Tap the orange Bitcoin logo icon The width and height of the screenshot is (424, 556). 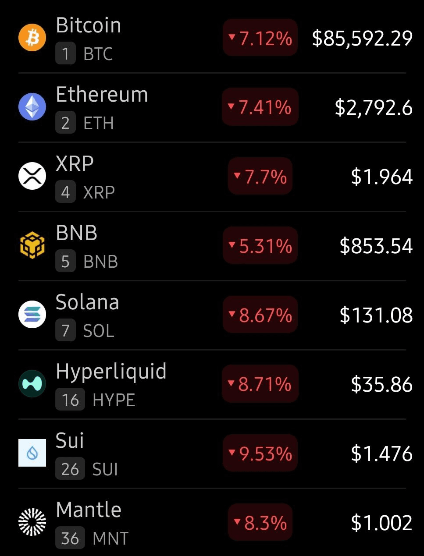pyautogui.click(x=32, y=38)
